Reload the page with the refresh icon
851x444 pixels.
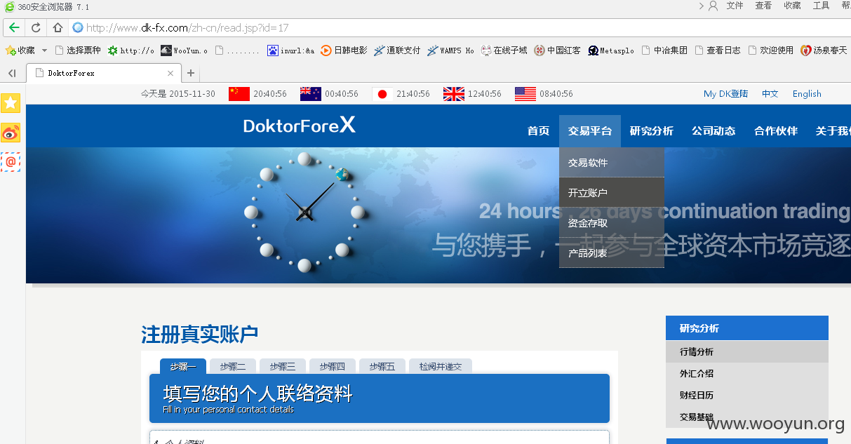click(36, 28)
